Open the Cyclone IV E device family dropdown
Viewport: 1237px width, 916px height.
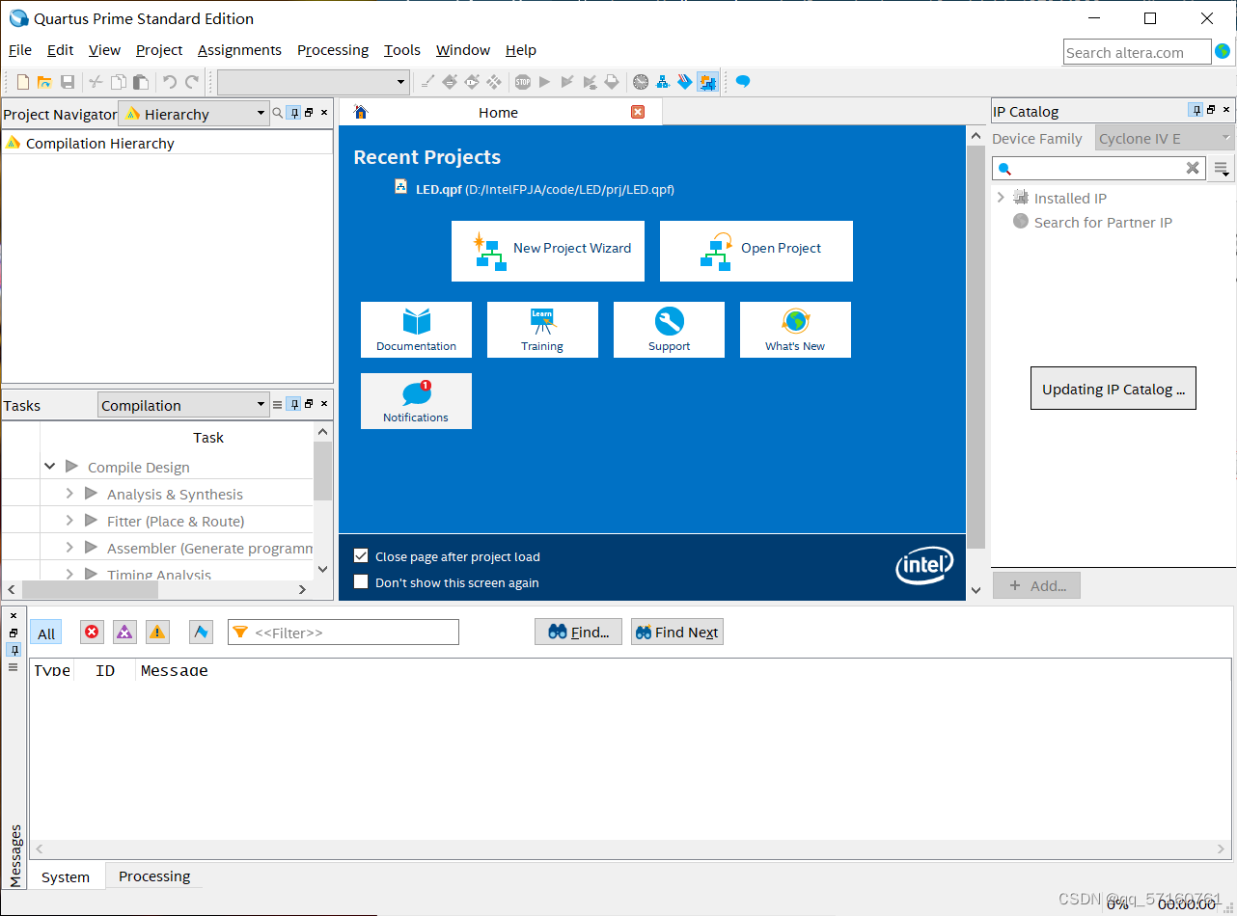tap(1165, 139)
